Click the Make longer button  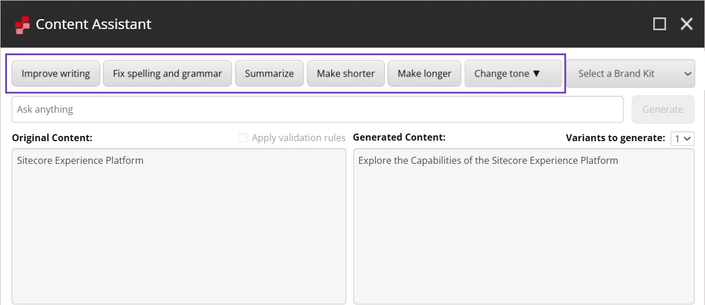tap(424, 74)
